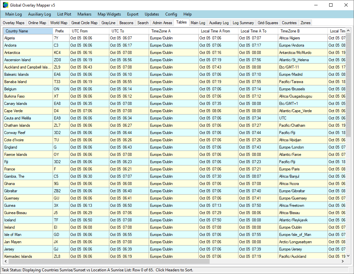Switch to the Zones tab
Image resolution: width=354 pixels, height=274 pixels.
click(305, 23)
